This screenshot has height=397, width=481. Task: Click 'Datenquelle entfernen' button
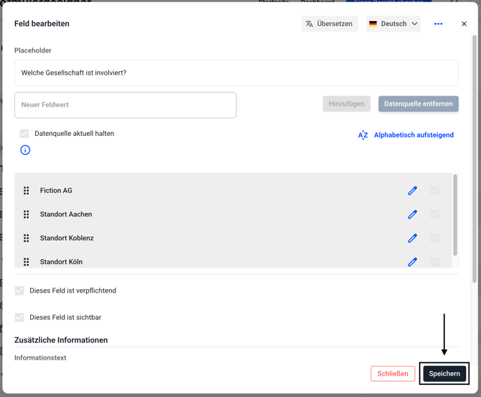(418, 104)
